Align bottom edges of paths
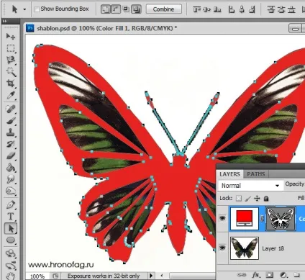 click(217, 9)
